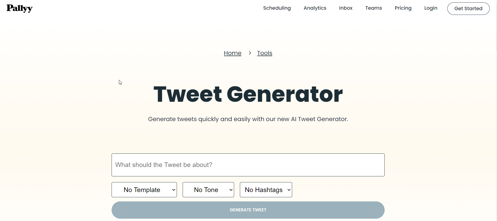Focus the tweet topic input field
497x221 pixels.
(x=248, y=165)
